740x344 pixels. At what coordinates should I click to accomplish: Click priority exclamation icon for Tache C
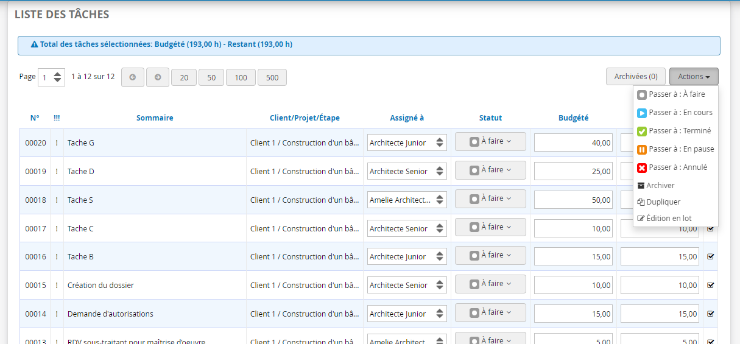click(57, 228)
